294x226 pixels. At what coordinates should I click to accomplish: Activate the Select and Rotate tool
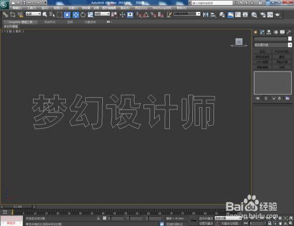click(x=83, y=15)
